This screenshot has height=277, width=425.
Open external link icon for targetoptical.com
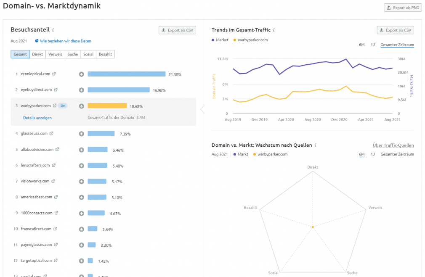point(56,261)
